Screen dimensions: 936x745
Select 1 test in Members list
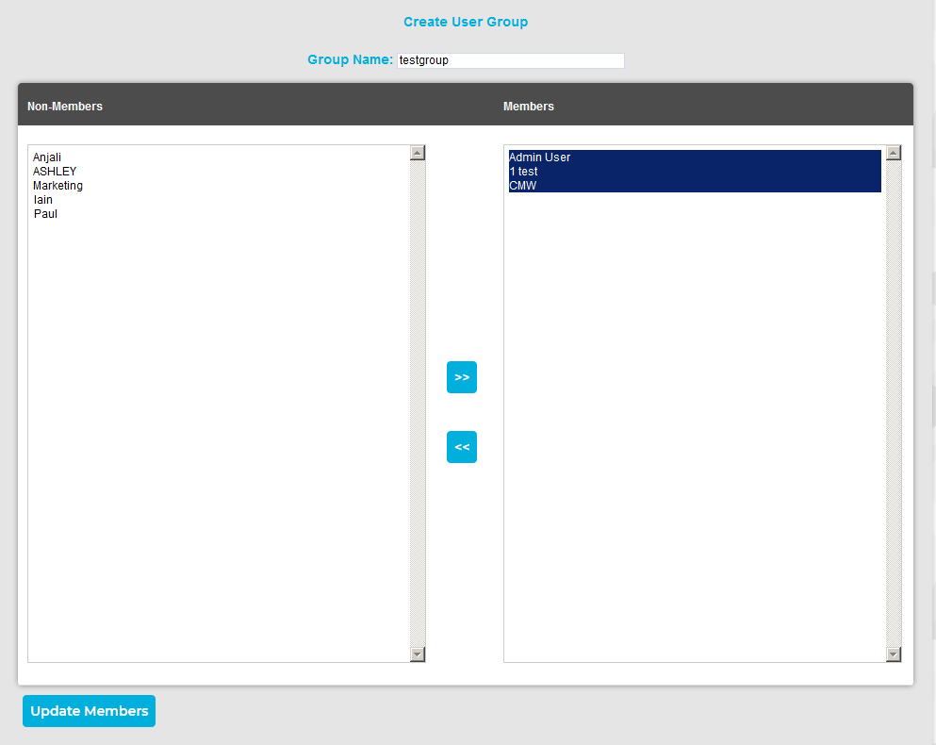[x=524, y=172]
